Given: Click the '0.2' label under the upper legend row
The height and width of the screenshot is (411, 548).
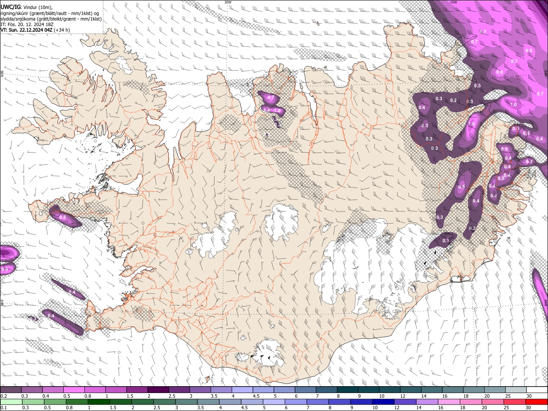Looking at the screenshot, I should click(3, 396).
